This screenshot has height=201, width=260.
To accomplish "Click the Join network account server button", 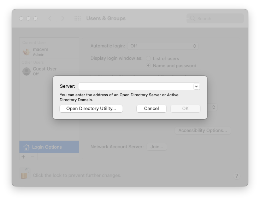I will coord(156,147).
